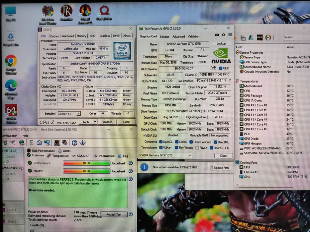
Task: Toggle the CUDA checkbox
Action: [177, 142]
